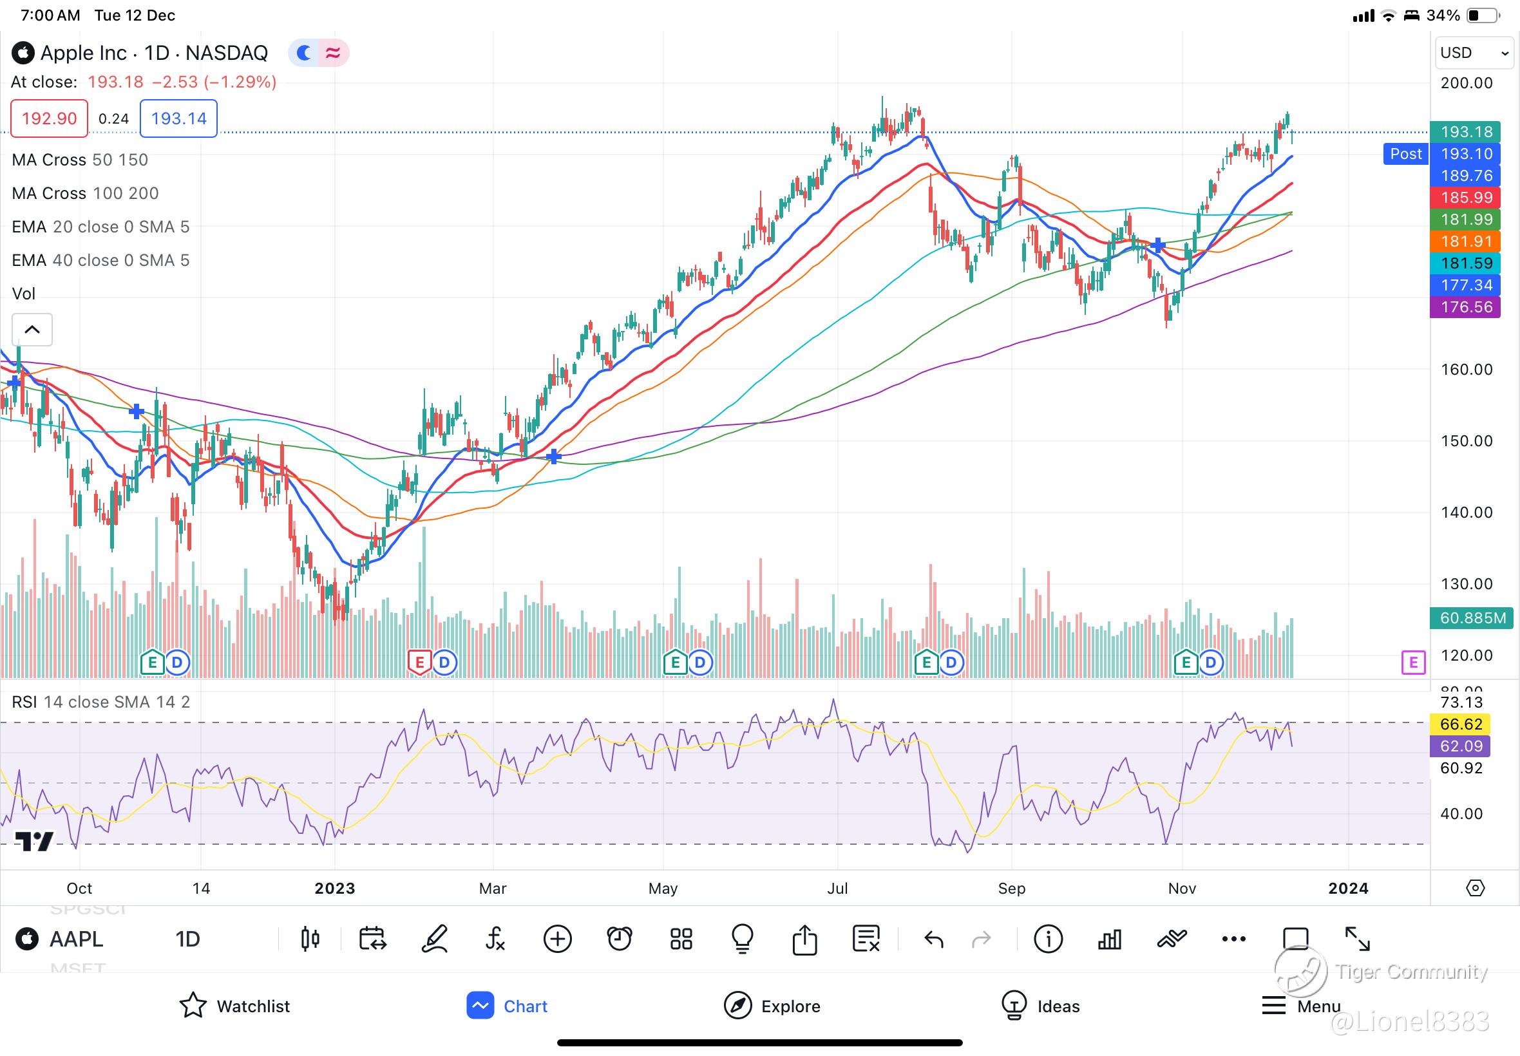Tap the blue 193.14 buy price button
This screenshot has width=1520, height=1056.
(x=178, y=118)
